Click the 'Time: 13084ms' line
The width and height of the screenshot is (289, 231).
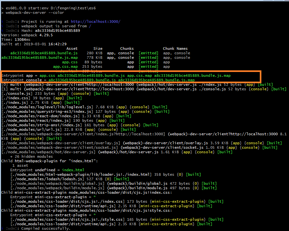16,40
